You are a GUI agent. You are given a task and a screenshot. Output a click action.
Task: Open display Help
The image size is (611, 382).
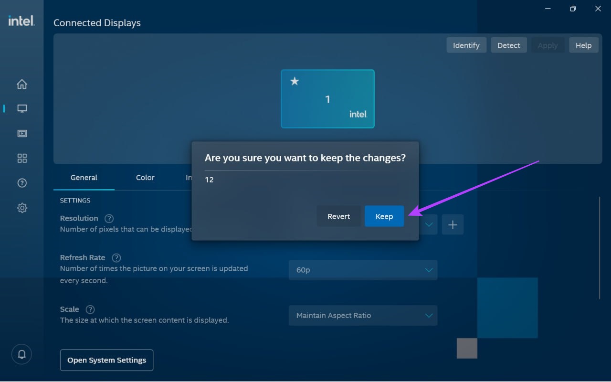pos(583,45)
